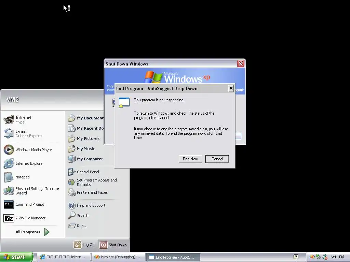Open Command Prompt
This screenshot has height=262, width=350.
(32, 204)
